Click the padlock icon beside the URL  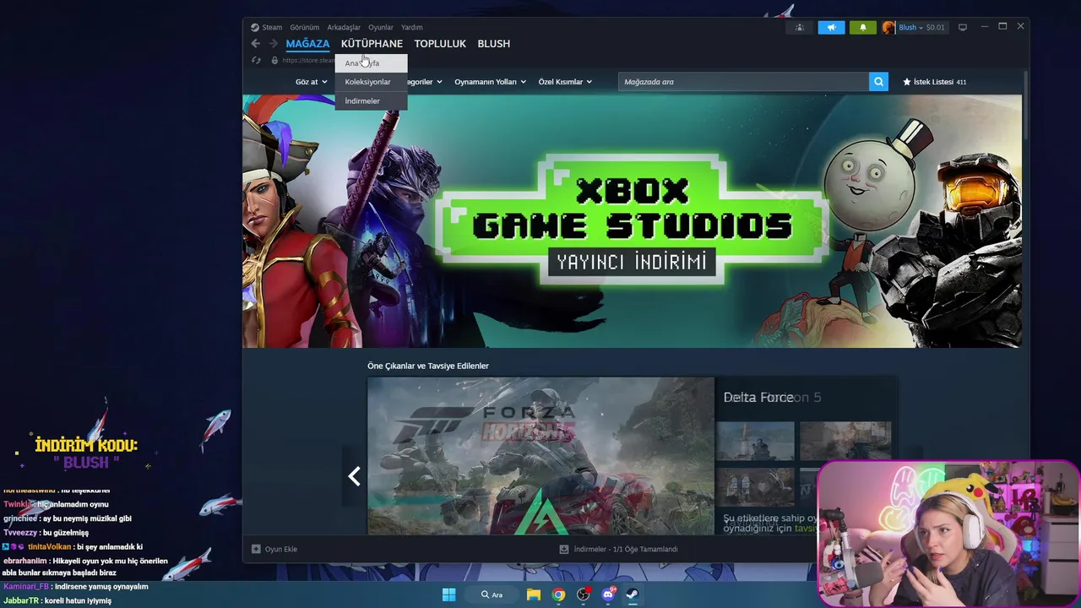(x=274, y=60)
